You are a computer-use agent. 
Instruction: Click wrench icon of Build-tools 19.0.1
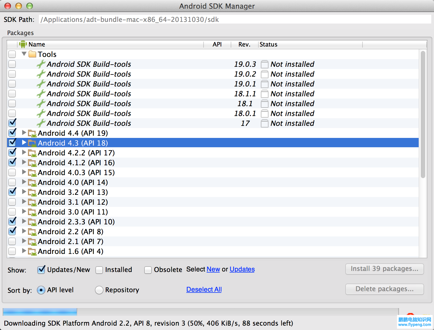41,84
